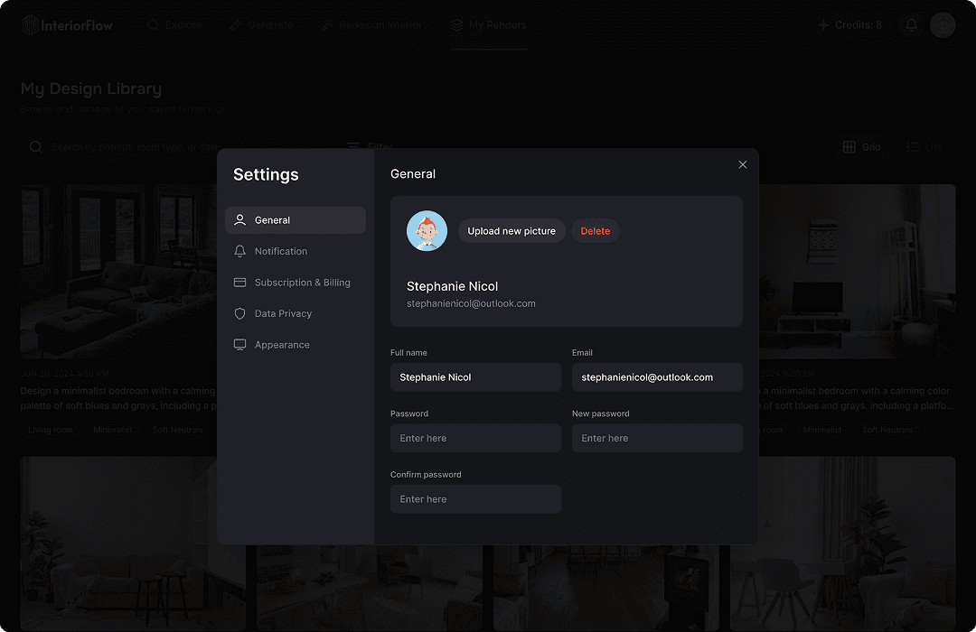Open the Filter dropdown

370,146
